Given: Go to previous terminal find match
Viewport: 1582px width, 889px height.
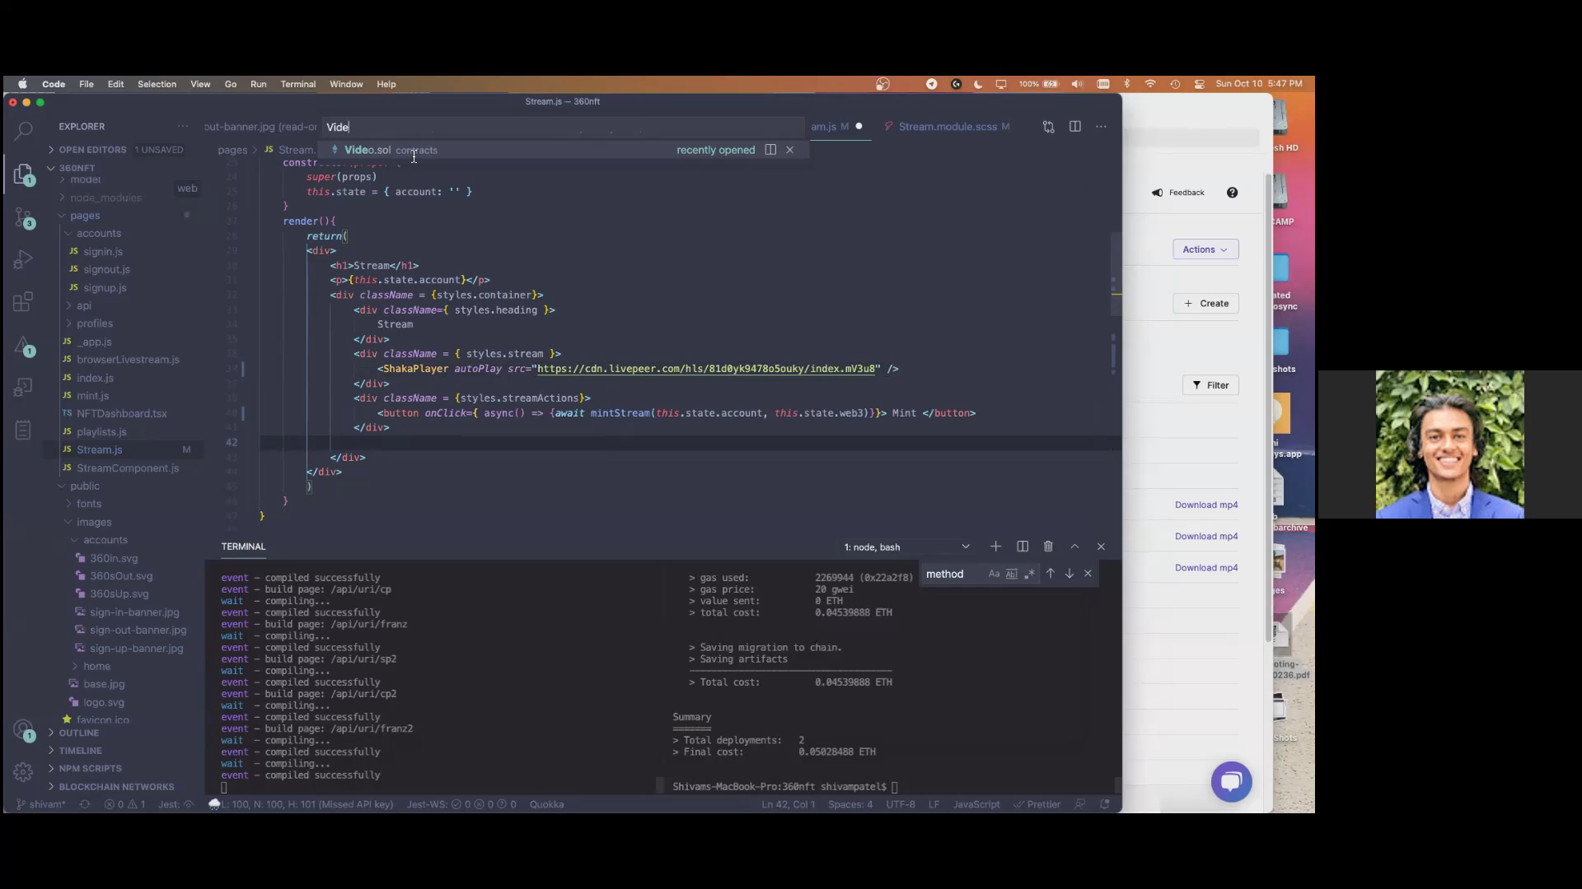Looking at the screenshot, I should (x=1051, y=574).
